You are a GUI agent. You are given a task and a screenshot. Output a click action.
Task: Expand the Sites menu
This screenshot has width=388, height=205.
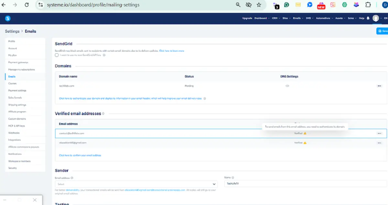(286, 18)
